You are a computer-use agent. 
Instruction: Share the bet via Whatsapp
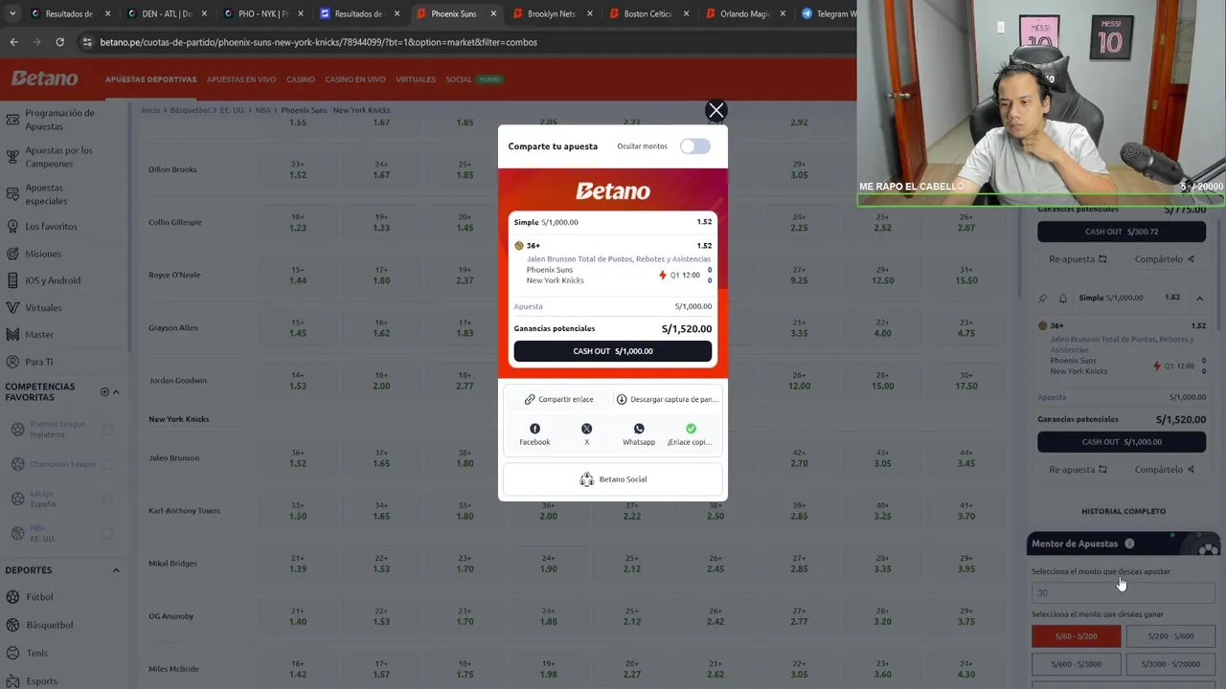(639, 434)
